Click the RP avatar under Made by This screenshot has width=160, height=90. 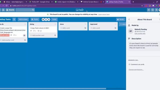(130, 31)
